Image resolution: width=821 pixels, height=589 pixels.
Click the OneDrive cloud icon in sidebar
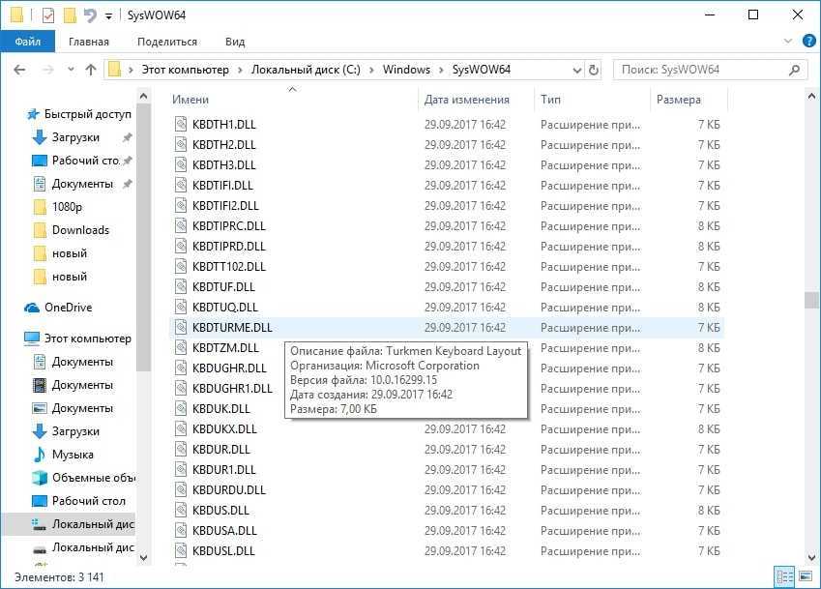pos(32,308)
